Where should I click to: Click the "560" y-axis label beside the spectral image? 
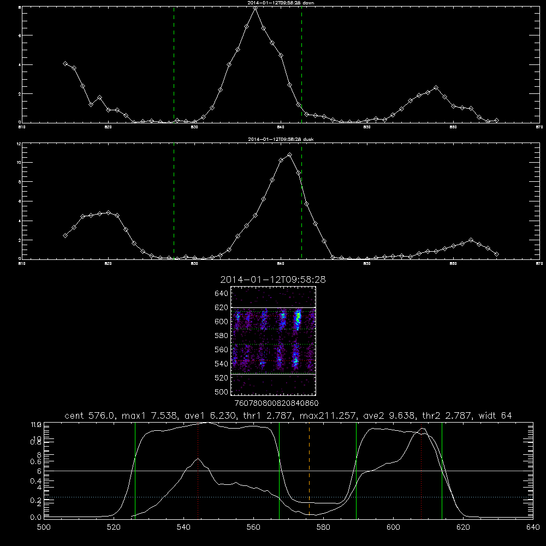pyautogui.click(x=221, y=349)
